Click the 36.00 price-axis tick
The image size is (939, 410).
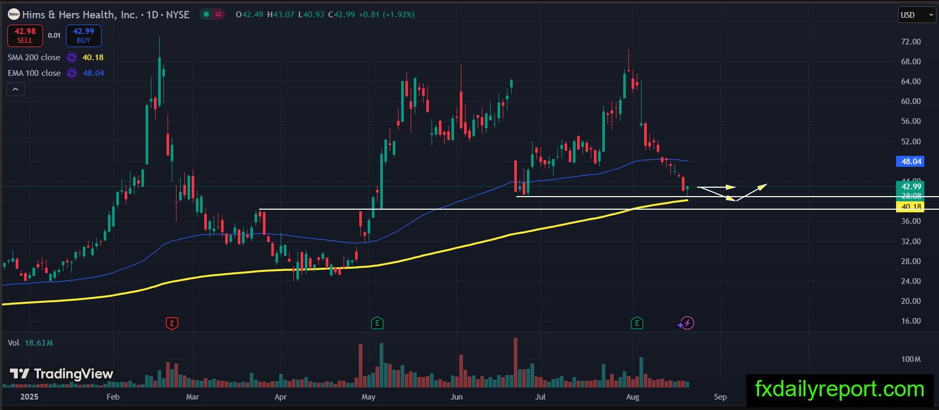(911, 221)
